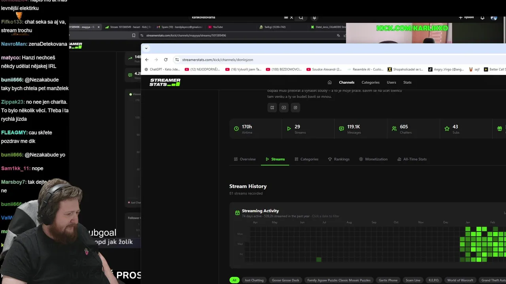Click the bookmark icon in background browser address bar
Viewport: 506px width, 284px height.
click(x=134, y=35)
